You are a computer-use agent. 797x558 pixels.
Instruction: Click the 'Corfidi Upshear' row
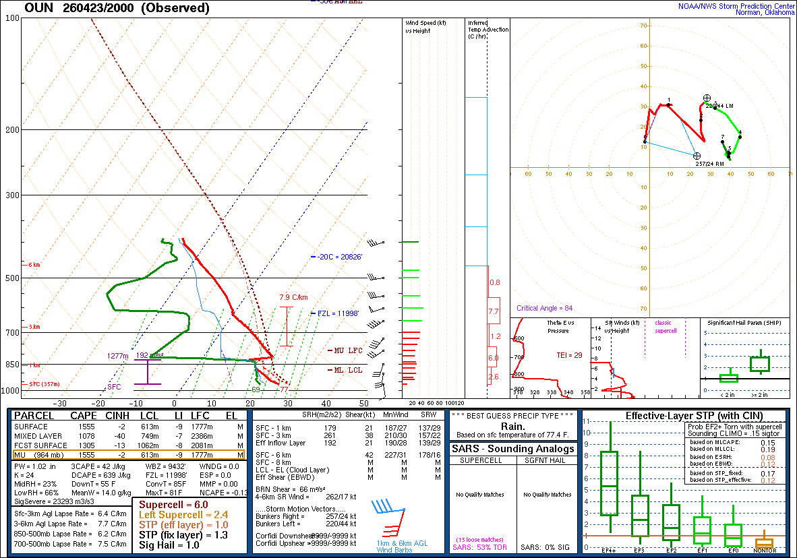point(305,543)
